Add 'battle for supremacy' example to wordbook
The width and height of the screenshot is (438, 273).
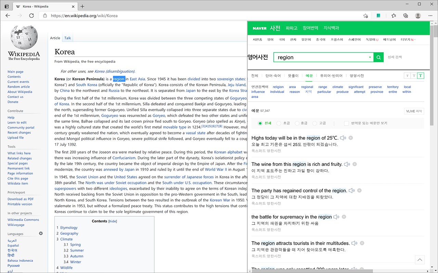[344, 217]
